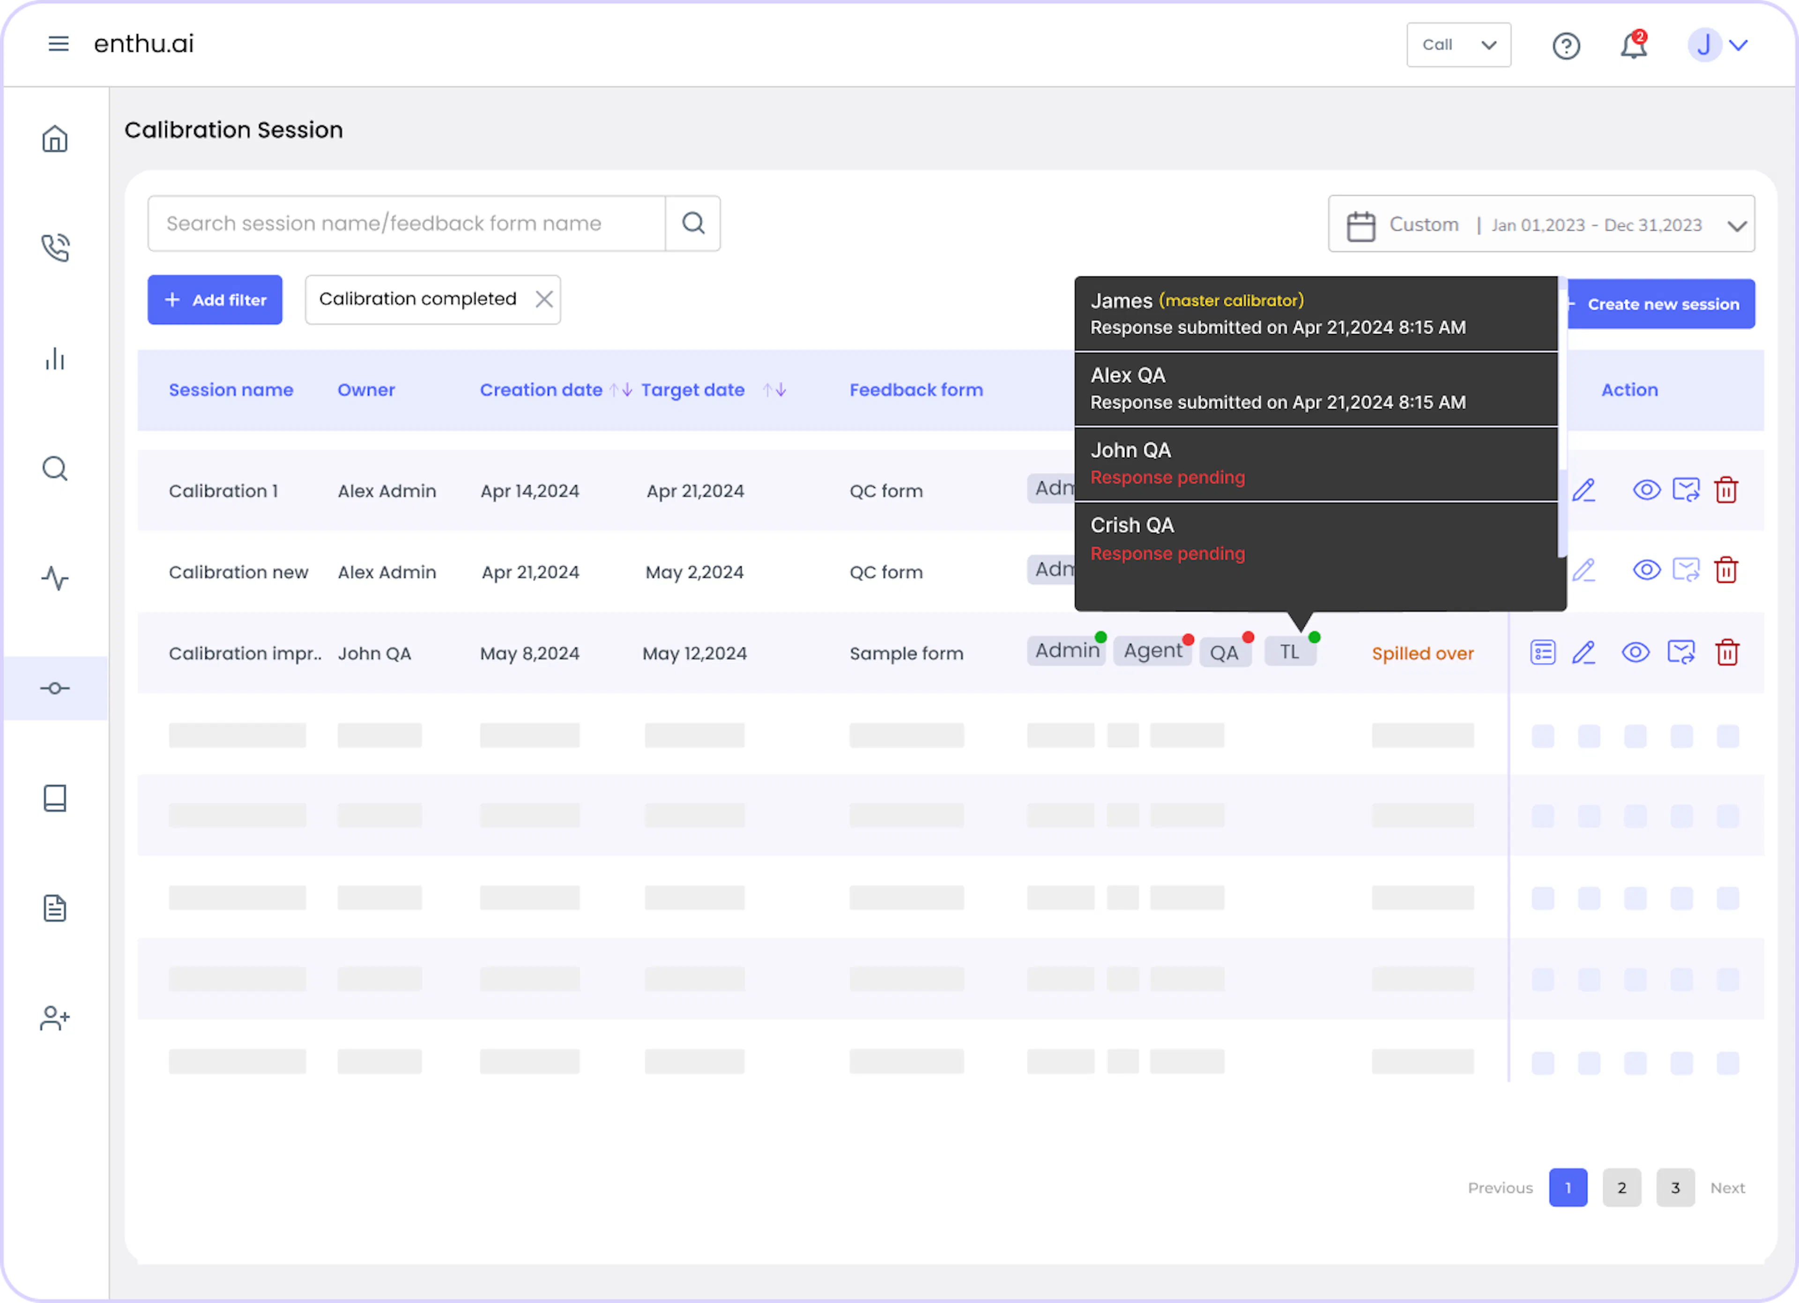This screenshot has width=1799, height=1303.
Task: Open the bar chart analytics sidebar icon
Action: click(x=55, y=358)
